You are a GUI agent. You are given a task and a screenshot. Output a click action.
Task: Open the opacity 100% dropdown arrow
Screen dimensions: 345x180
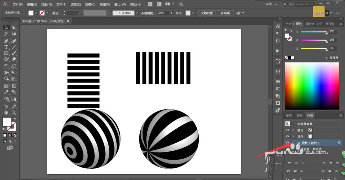coord(171,13)
